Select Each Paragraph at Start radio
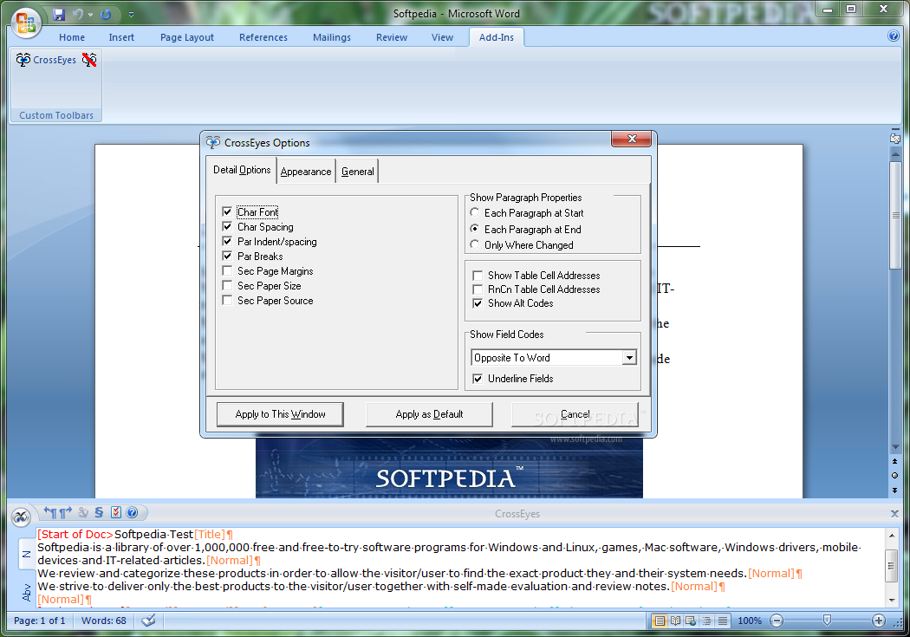Viewport: 910px width, 637px height. (475, 213)
